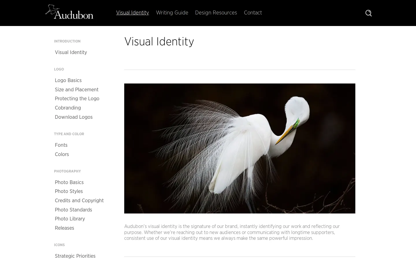Image resolution: width=416 pixels, height=260 pixels.
Task: Open Logo Basics in sidebar
Action: (x=68, y=80)
